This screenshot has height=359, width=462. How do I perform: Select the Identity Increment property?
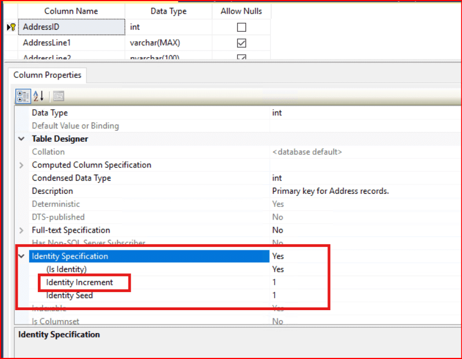[x=80, y=283]
